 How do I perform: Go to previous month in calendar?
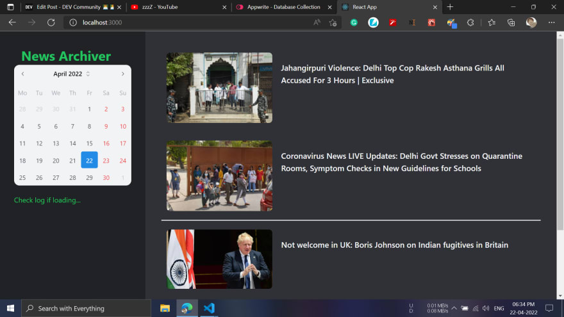[22, 74]
